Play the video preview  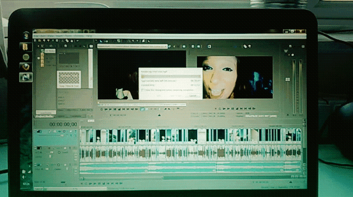click(228, 109)
